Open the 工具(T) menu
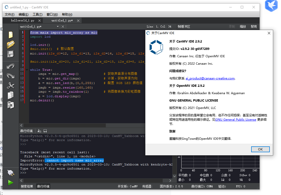Image resolution: width=281 pixels, height=195 pixels. pos(37,14)
